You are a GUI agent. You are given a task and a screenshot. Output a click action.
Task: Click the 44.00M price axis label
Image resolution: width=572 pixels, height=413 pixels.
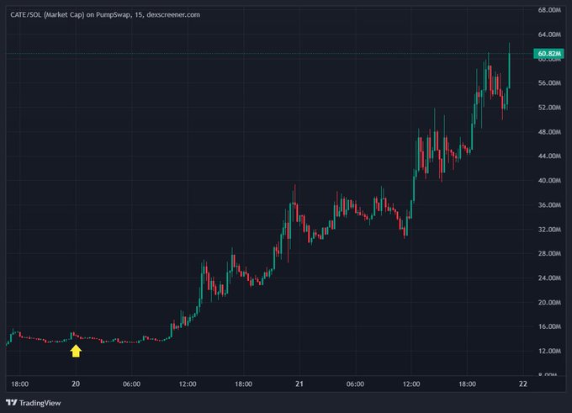pos(549,156)
